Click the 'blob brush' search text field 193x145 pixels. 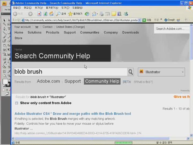(x=71, y=72)
